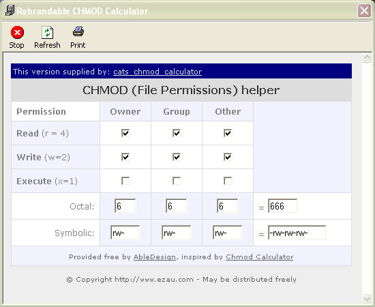Toggle Other Write permission checkbox
The width and height of the screenshot is (375, 307).
(x=228, y=157)
